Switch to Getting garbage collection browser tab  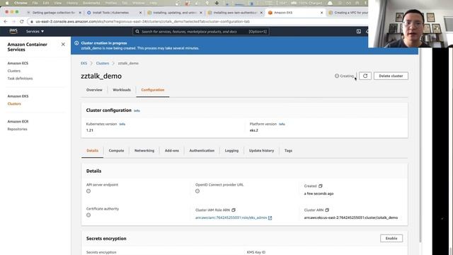pyautogui.click(x=54, y=13)
